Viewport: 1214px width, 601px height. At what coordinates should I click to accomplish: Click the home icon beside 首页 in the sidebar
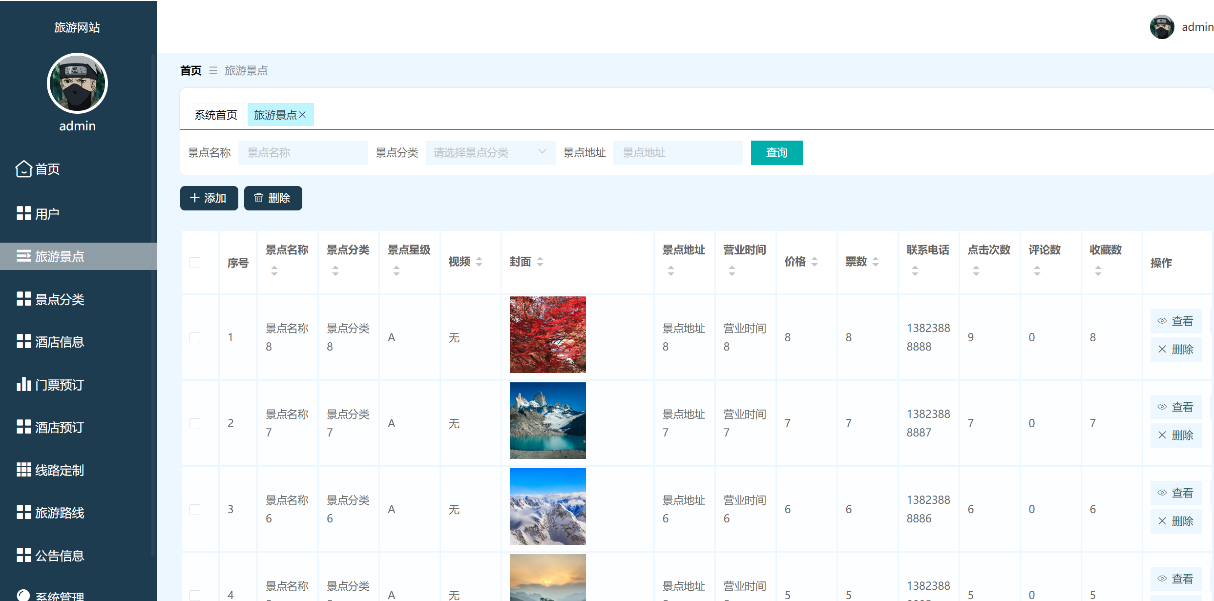click(x=23, y=169)
